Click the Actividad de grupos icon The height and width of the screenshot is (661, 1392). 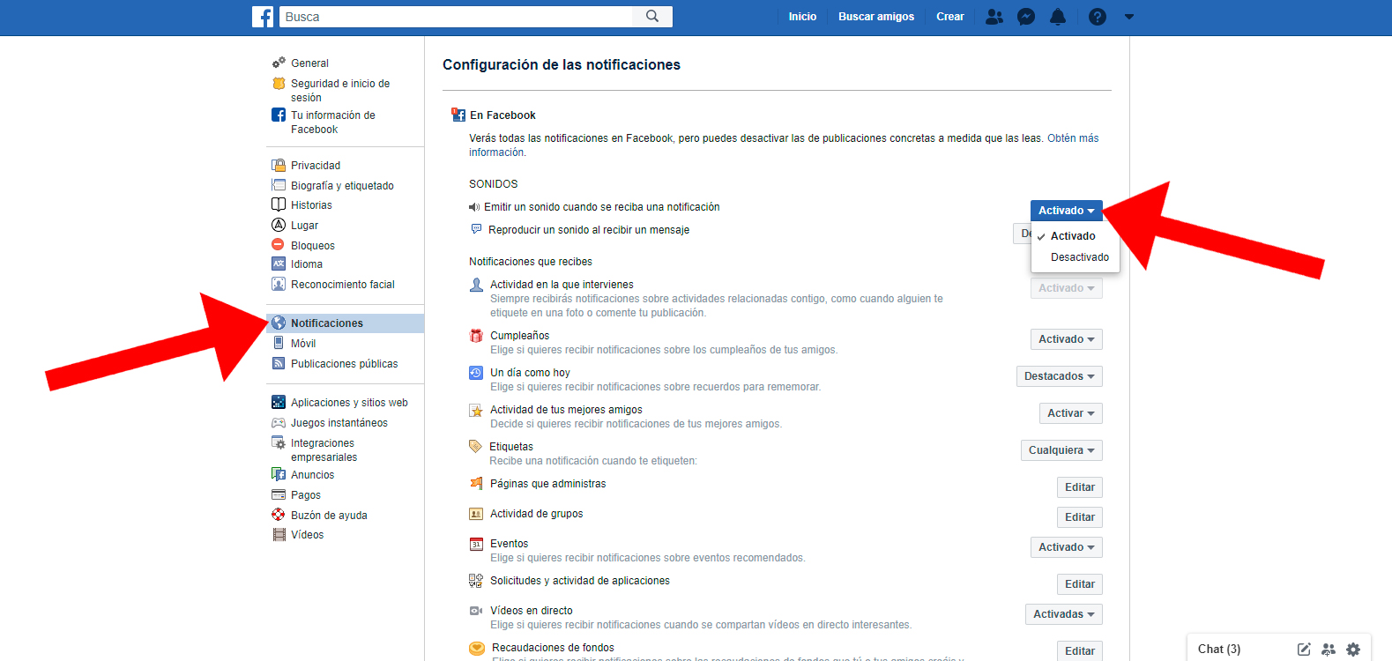(x=476, y=514)
